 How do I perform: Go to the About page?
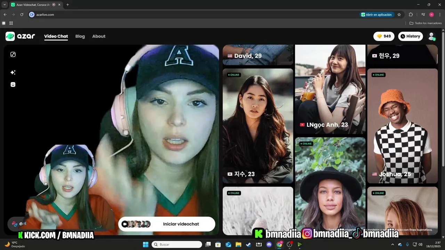99,36
